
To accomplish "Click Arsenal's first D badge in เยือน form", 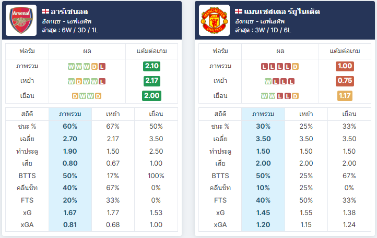I will (x=75, y=96).
